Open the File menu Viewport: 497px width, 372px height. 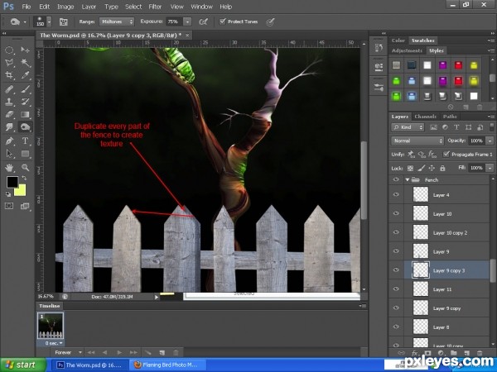coord(27,7)
